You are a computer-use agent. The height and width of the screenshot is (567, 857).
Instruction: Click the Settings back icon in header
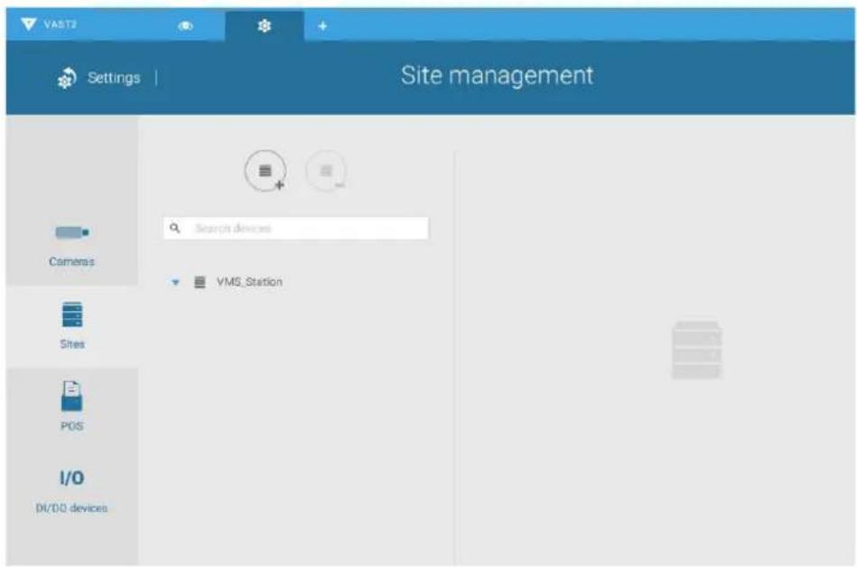click(x=67, y=78)
